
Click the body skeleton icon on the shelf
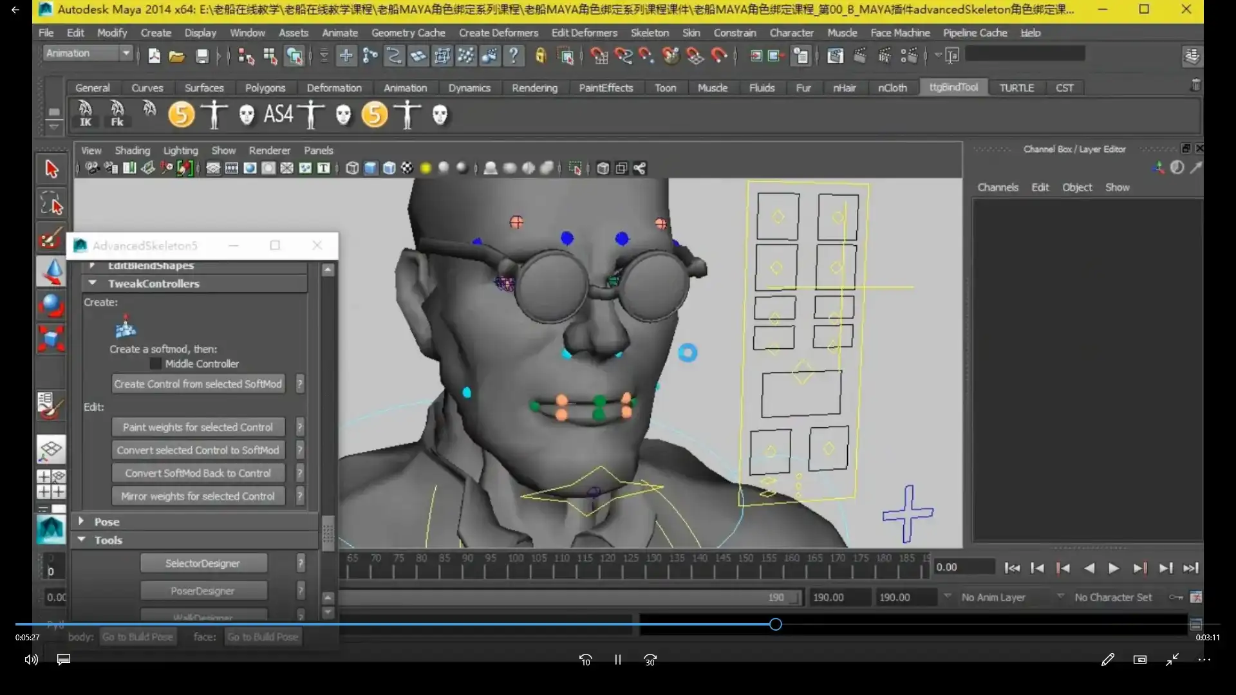tap(214, 114)
